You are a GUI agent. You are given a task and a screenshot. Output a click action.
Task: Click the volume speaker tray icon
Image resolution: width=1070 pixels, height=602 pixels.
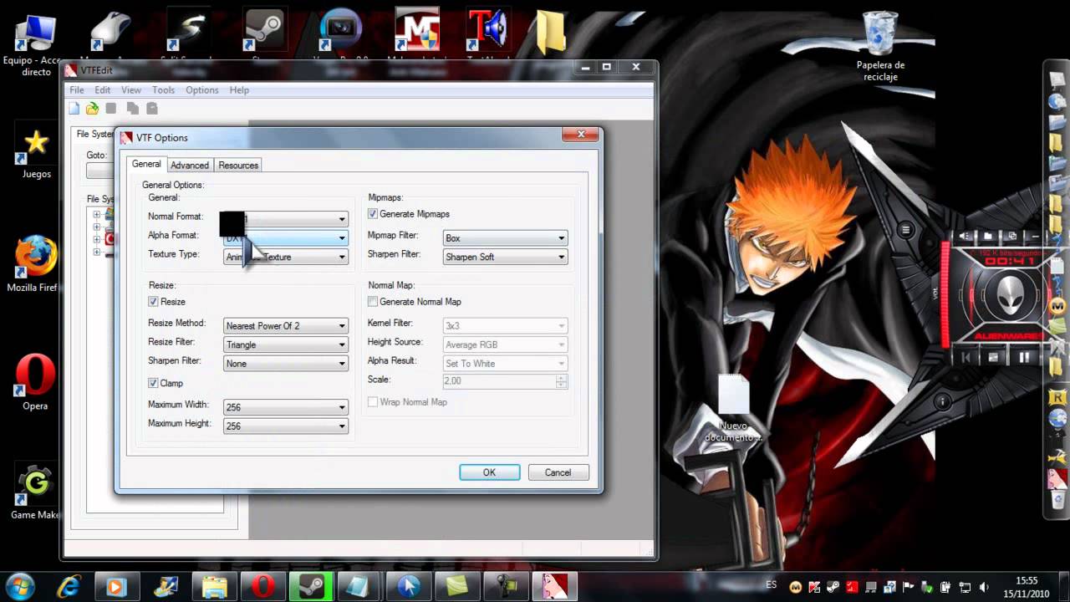[x=983, y=587]
